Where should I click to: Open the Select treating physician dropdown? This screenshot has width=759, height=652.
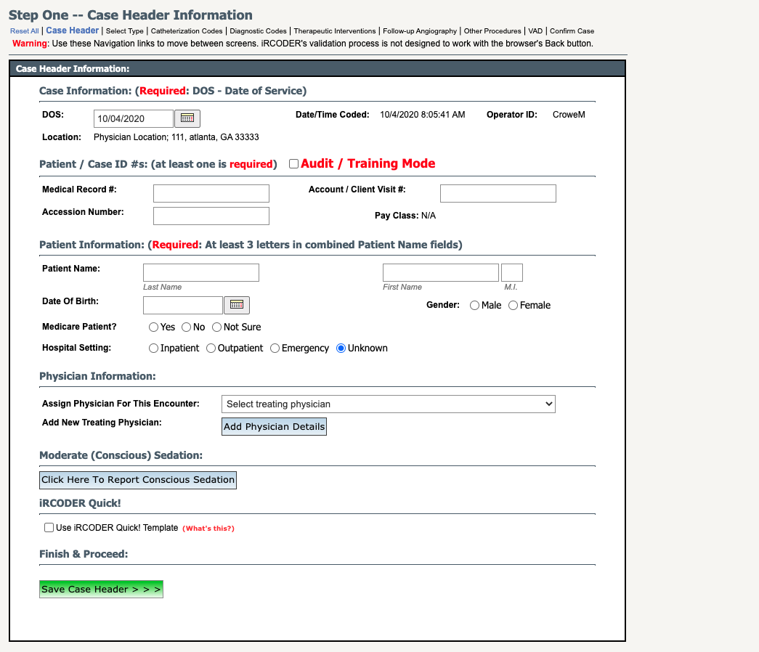[x=388, y=404]
